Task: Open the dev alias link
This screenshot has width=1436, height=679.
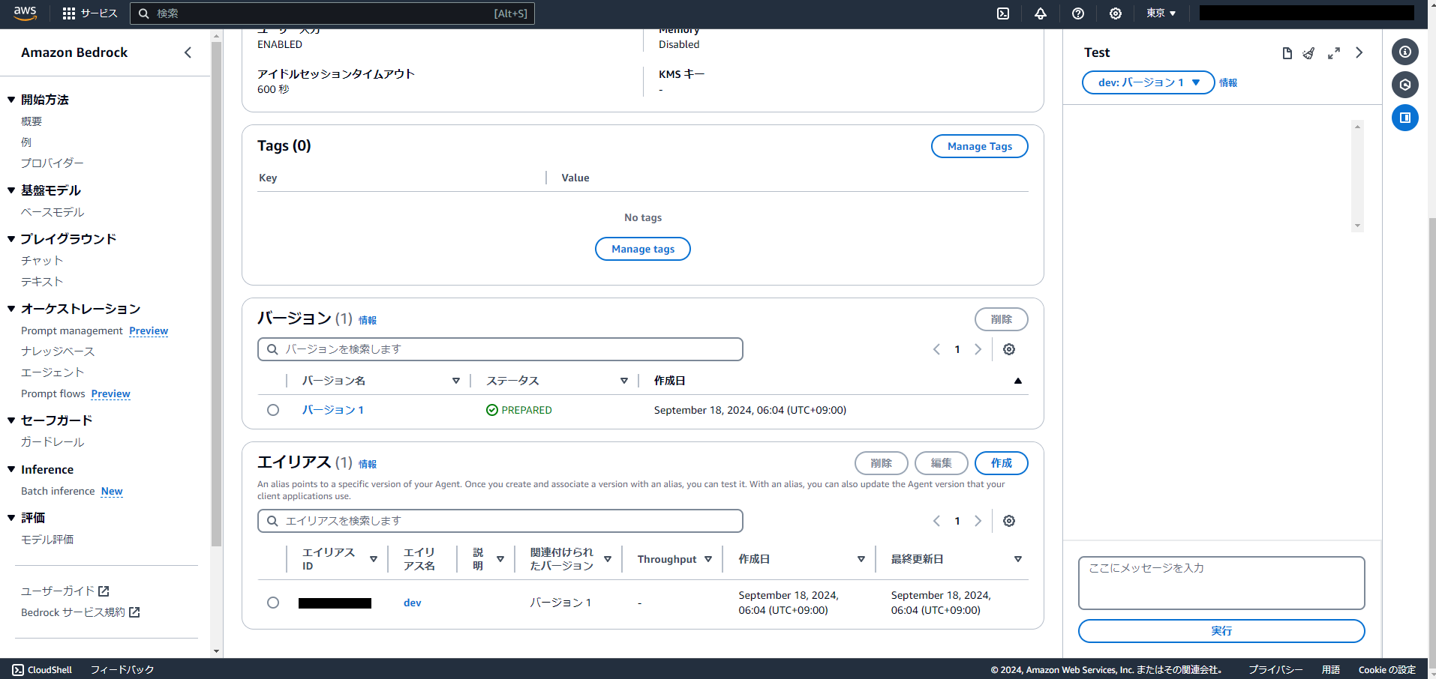Action: [x=413, y=603]
